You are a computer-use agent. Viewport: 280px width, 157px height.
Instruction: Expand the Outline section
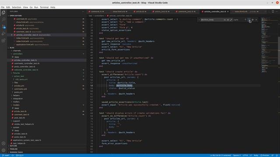pyautogui.click(x=47, y=146)
